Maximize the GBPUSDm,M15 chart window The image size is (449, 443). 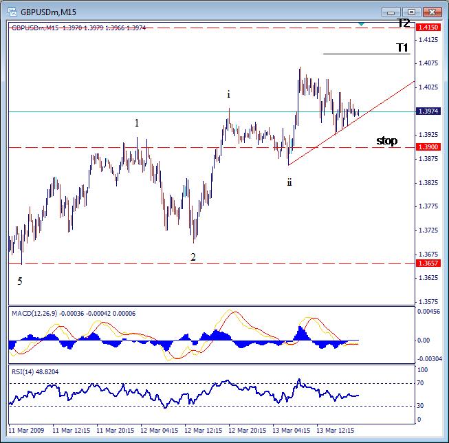(411, 12)
